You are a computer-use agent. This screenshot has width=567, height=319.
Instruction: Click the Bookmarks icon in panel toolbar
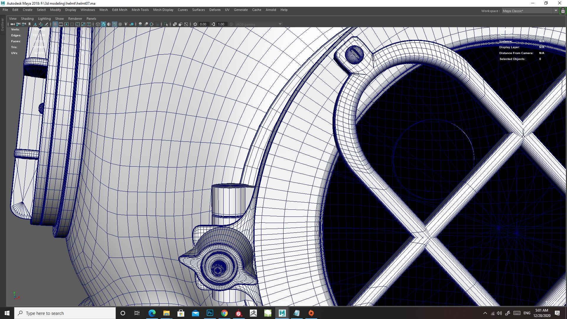coord(30,24)
